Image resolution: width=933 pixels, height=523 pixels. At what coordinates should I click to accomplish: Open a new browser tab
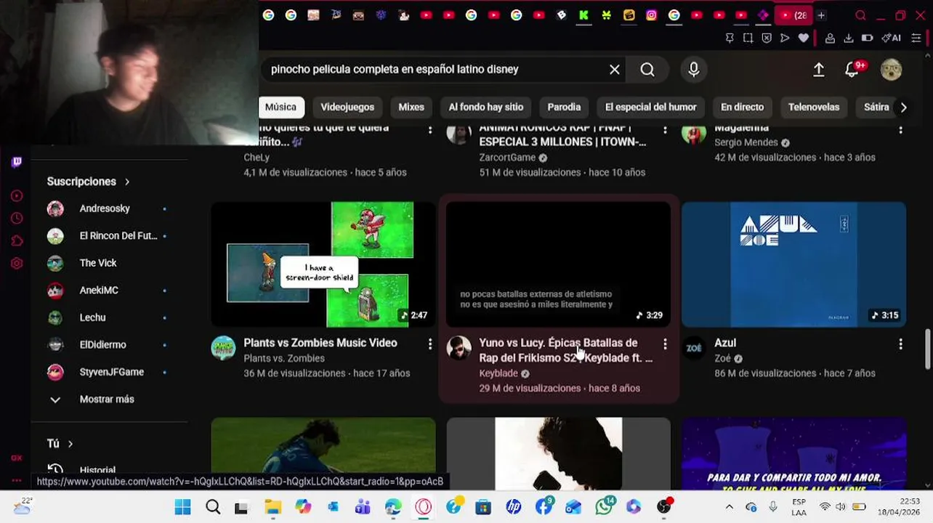[x=821, y=15]
